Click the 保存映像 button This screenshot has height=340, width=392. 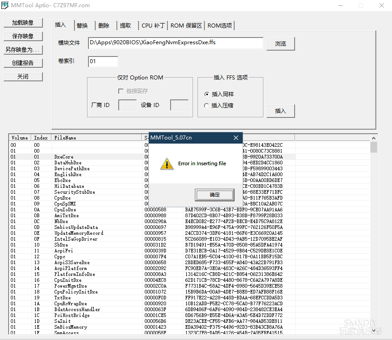point(23,36)
